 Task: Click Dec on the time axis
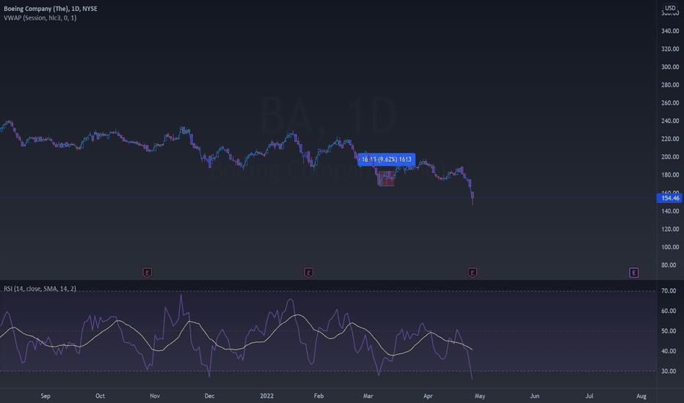click(x=209, y=396)
